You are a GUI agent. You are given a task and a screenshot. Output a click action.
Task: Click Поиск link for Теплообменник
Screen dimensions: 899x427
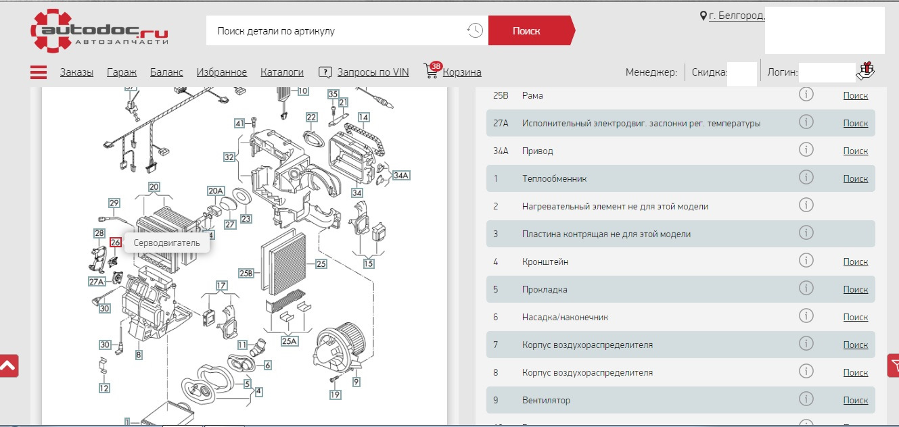(856, 178)
